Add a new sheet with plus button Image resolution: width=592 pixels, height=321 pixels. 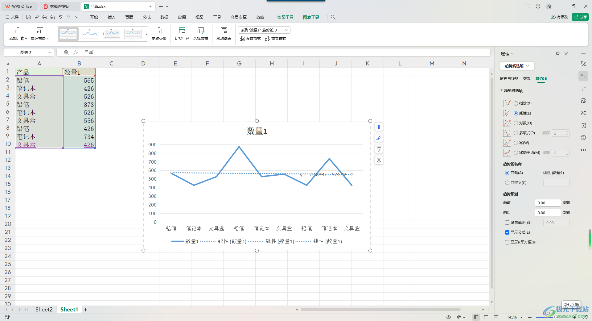[x=85, y=310]
